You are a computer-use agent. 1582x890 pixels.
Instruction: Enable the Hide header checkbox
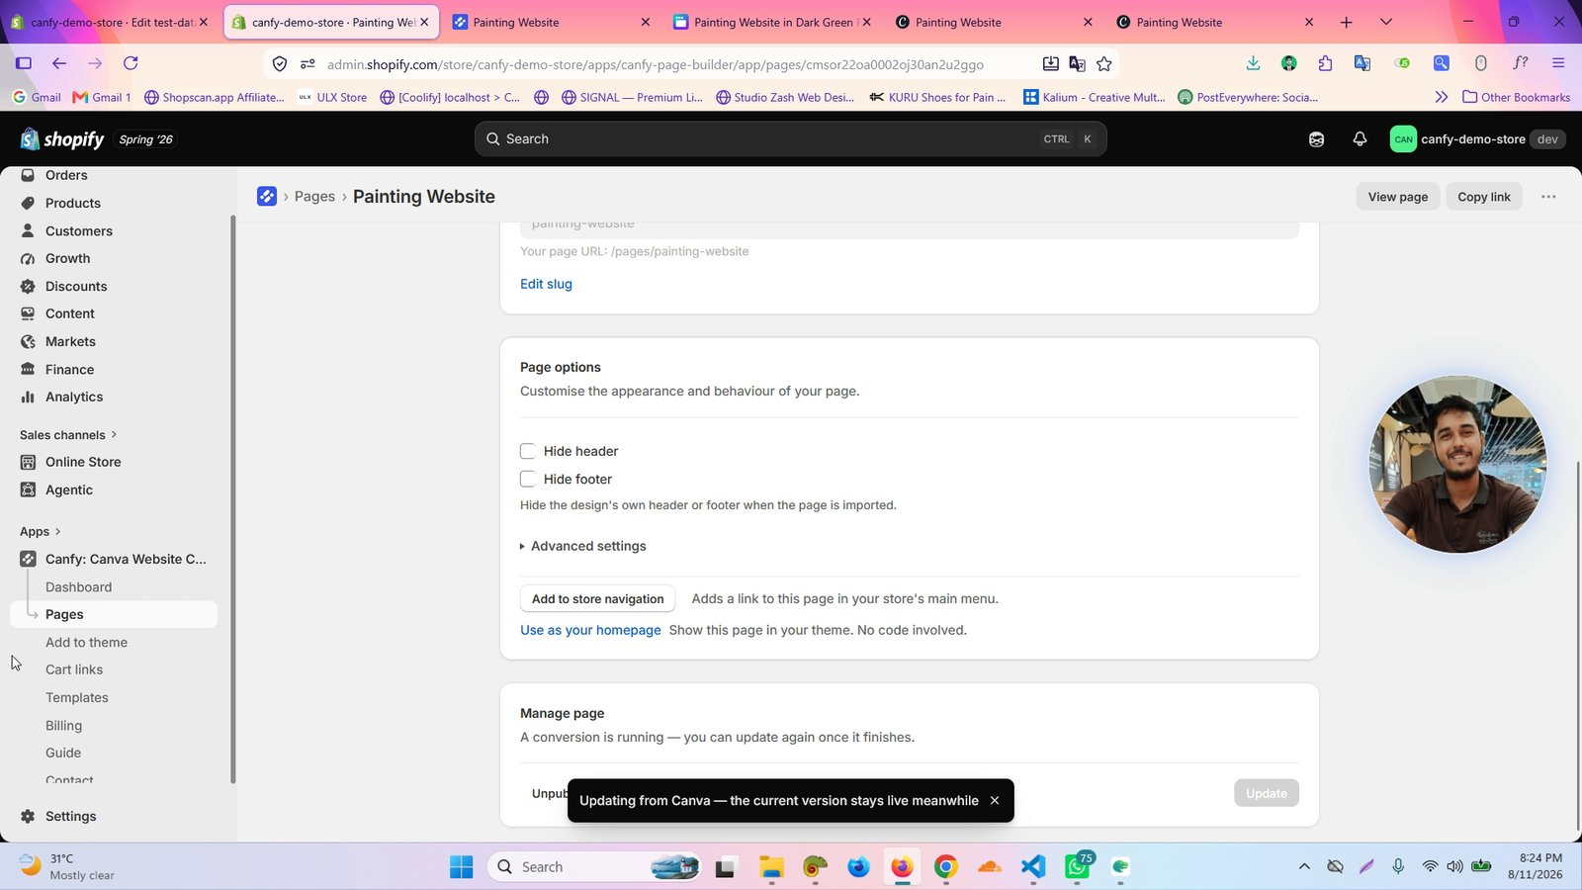(528, 452)
